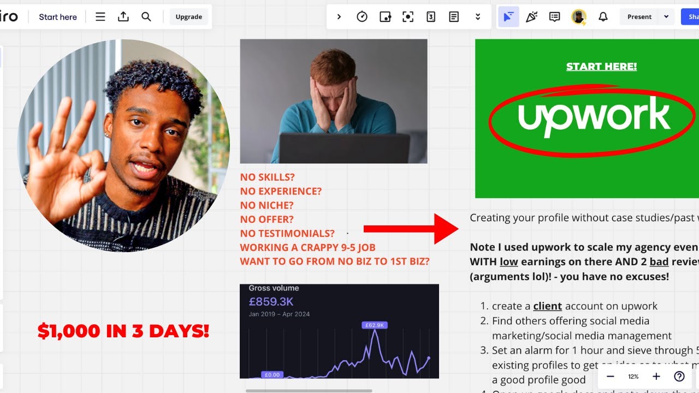Screen dimensions: 699x393
Task: Open the timer tool icon
Action: click(x=362, y=17)
